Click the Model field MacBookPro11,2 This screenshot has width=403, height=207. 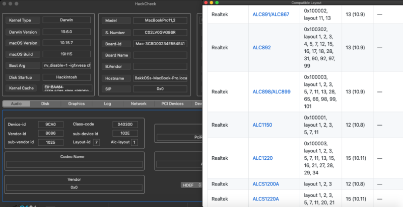(160, 20)
